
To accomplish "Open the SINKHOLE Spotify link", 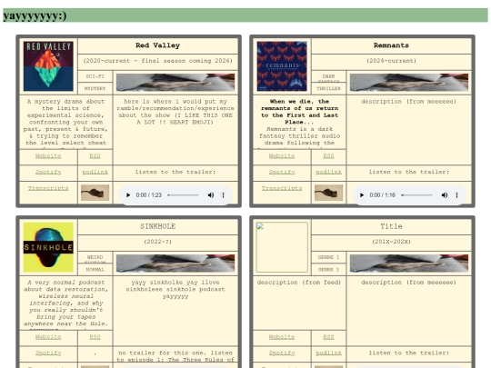I will pyautogui.click(x=48, y=353).
